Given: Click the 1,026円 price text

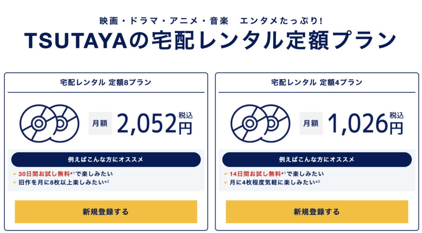Looking at the screenshot, I should point(366,123).
